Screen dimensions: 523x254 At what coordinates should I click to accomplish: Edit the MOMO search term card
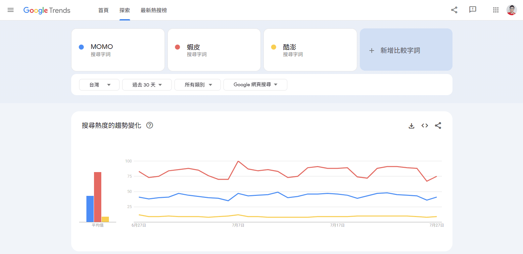click(x=118, y=50)
